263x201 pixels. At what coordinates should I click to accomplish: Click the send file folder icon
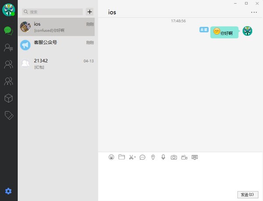coord(122,157)
